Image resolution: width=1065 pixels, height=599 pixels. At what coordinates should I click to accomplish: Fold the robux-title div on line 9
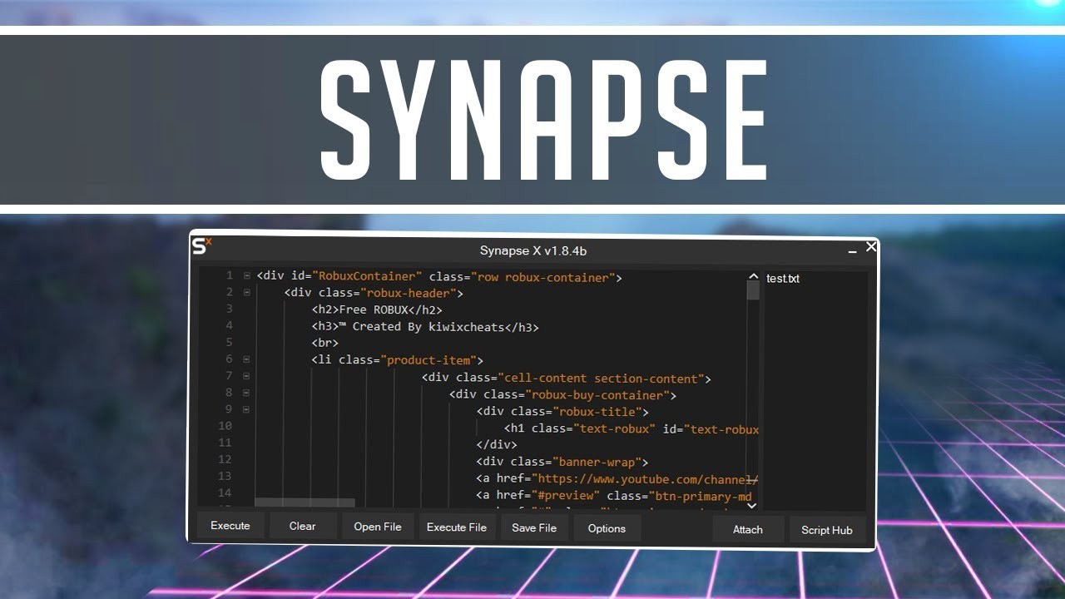247,409
